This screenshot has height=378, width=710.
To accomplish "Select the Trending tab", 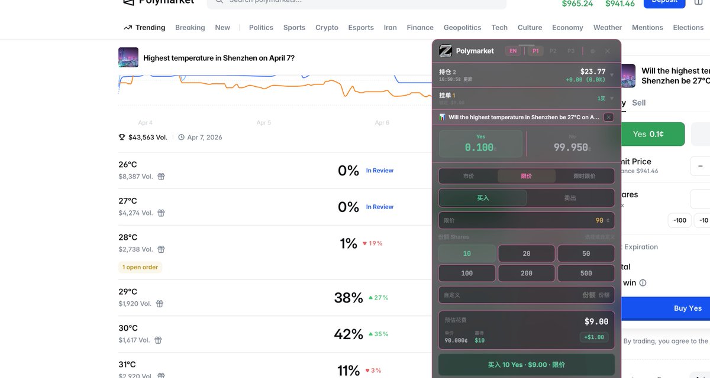I will tap(144, 28).
